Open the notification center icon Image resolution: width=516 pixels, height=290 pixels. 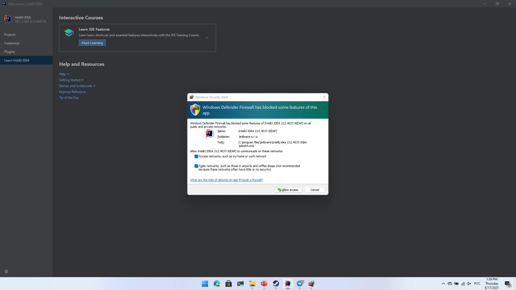(x=508, y=284)
